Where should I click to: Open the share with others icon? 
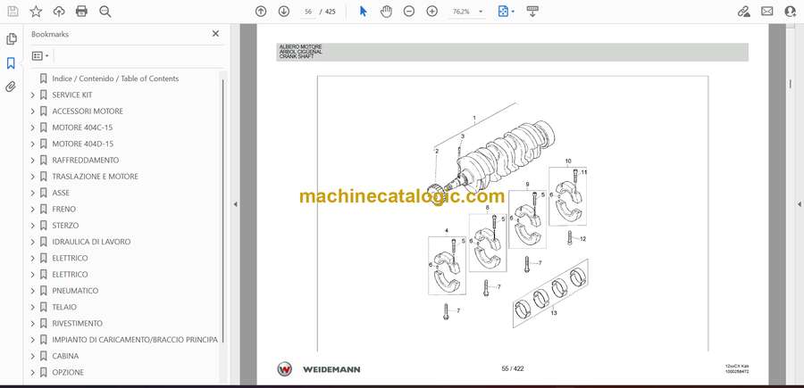click(x=791, y=12)
